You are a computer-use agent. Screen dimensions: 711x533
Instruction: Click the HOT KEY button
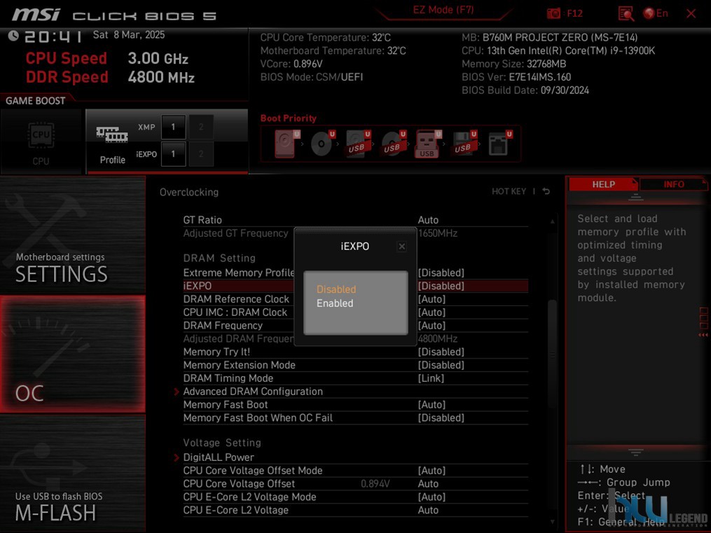point(509,191)
